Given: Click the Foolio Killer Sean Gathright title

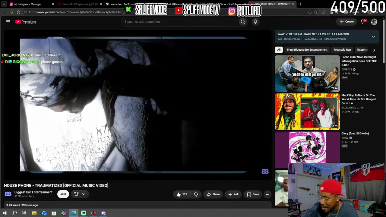Looking at the screenshot, I should [359, 61].
